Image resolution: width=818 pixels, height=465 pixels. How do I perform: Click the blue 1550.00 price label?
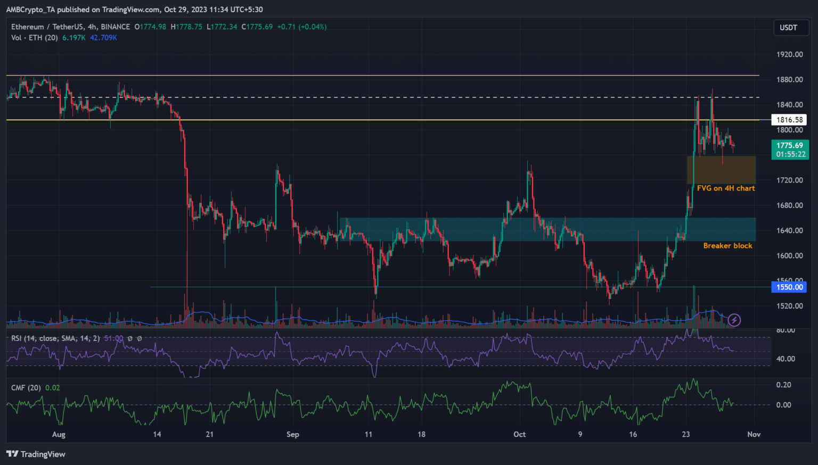(x=789, y=287)
